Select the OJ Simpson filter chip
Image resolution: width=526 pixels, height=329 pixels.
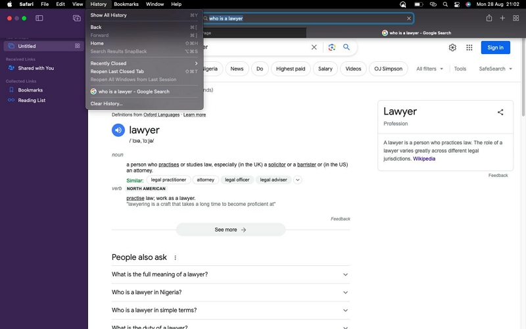[388, 68]
